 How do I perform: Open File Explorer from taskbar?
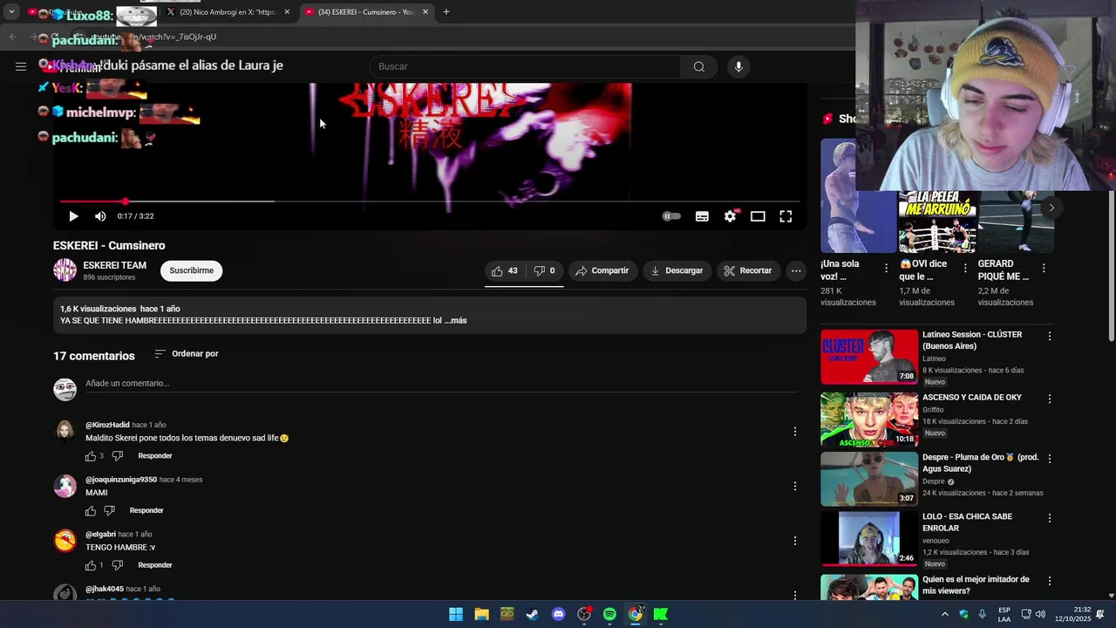(x=481, y=615)
